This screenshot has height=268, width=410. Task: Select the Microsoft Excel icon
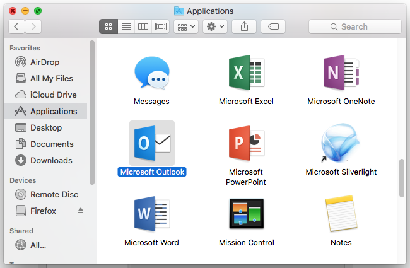[247, 73]
